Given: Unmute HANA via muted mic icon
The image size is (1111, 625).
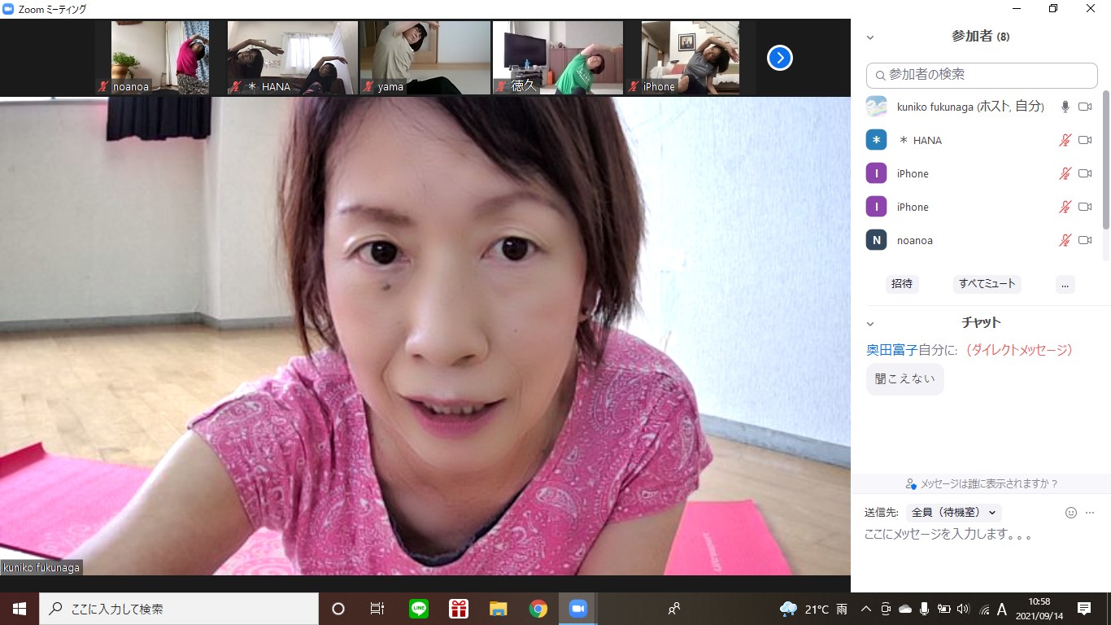Looking at the screenshot, I should 1065,140.
